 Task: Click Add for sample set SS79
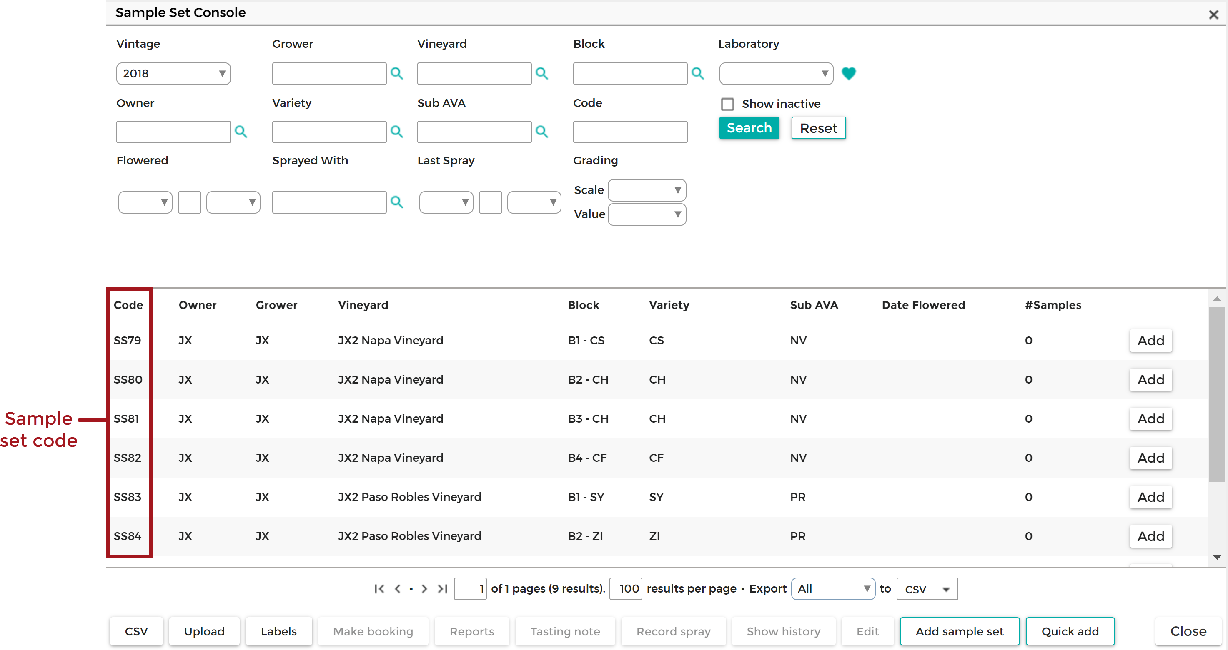pyautogui.click(x=1150, y=341)
